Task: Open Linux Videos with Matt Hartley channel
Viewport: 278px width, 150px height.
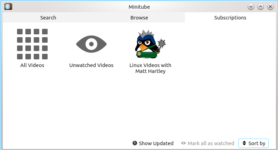Action: (150, 44)
